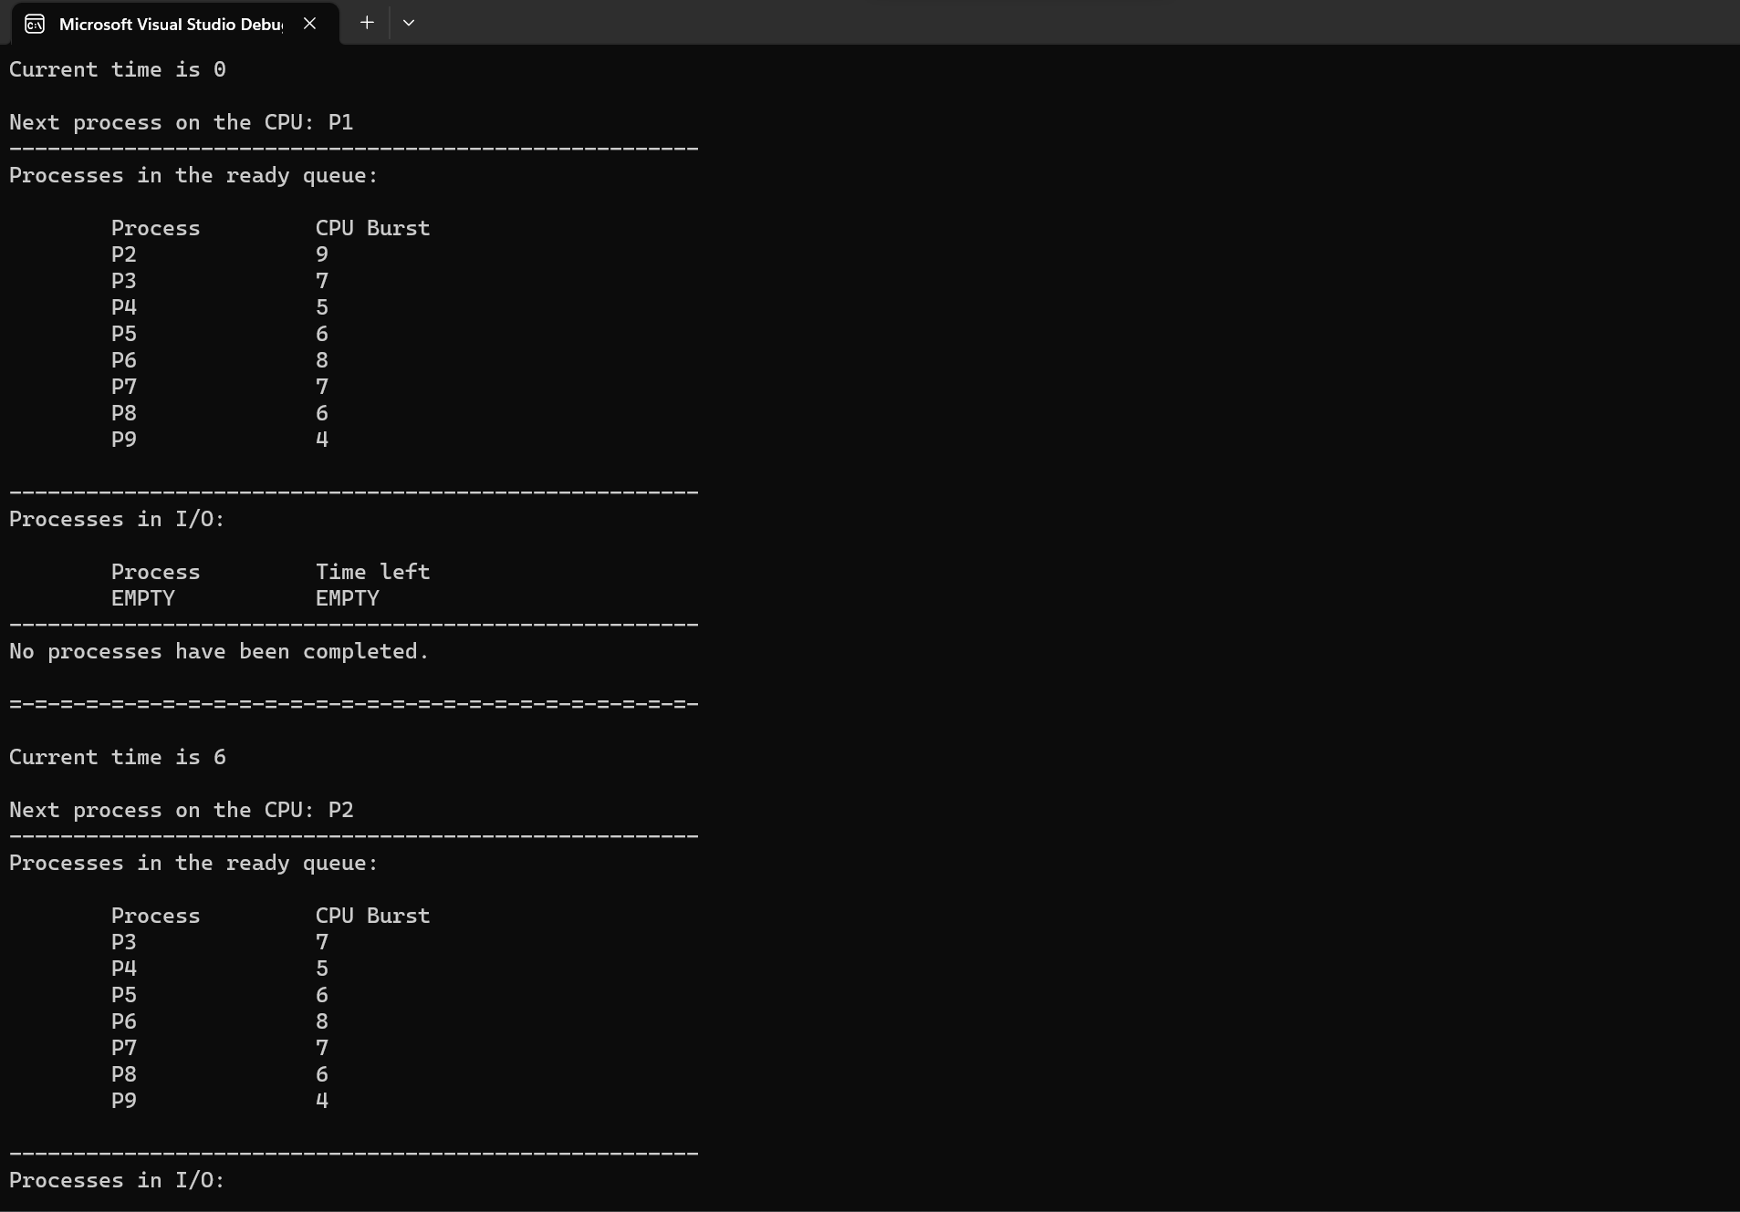Click the Command Prompt icon on the tab

(x=34, y=23)
